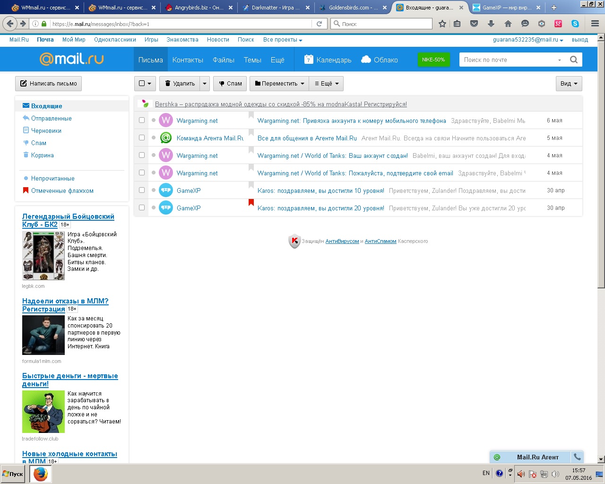Switch to the Файлы tab

(x=224, y=60)
